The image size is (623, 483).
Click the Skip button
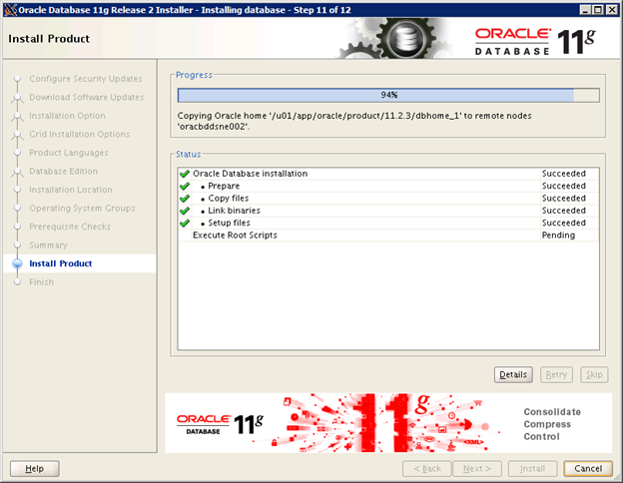[594, 374]
